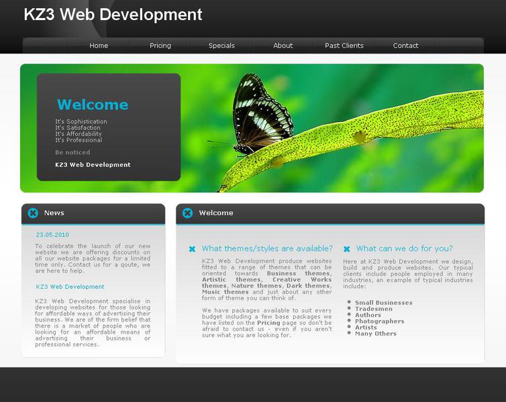Select Contact in the navigation bar
Screen dimensions: 506x402
405,46
